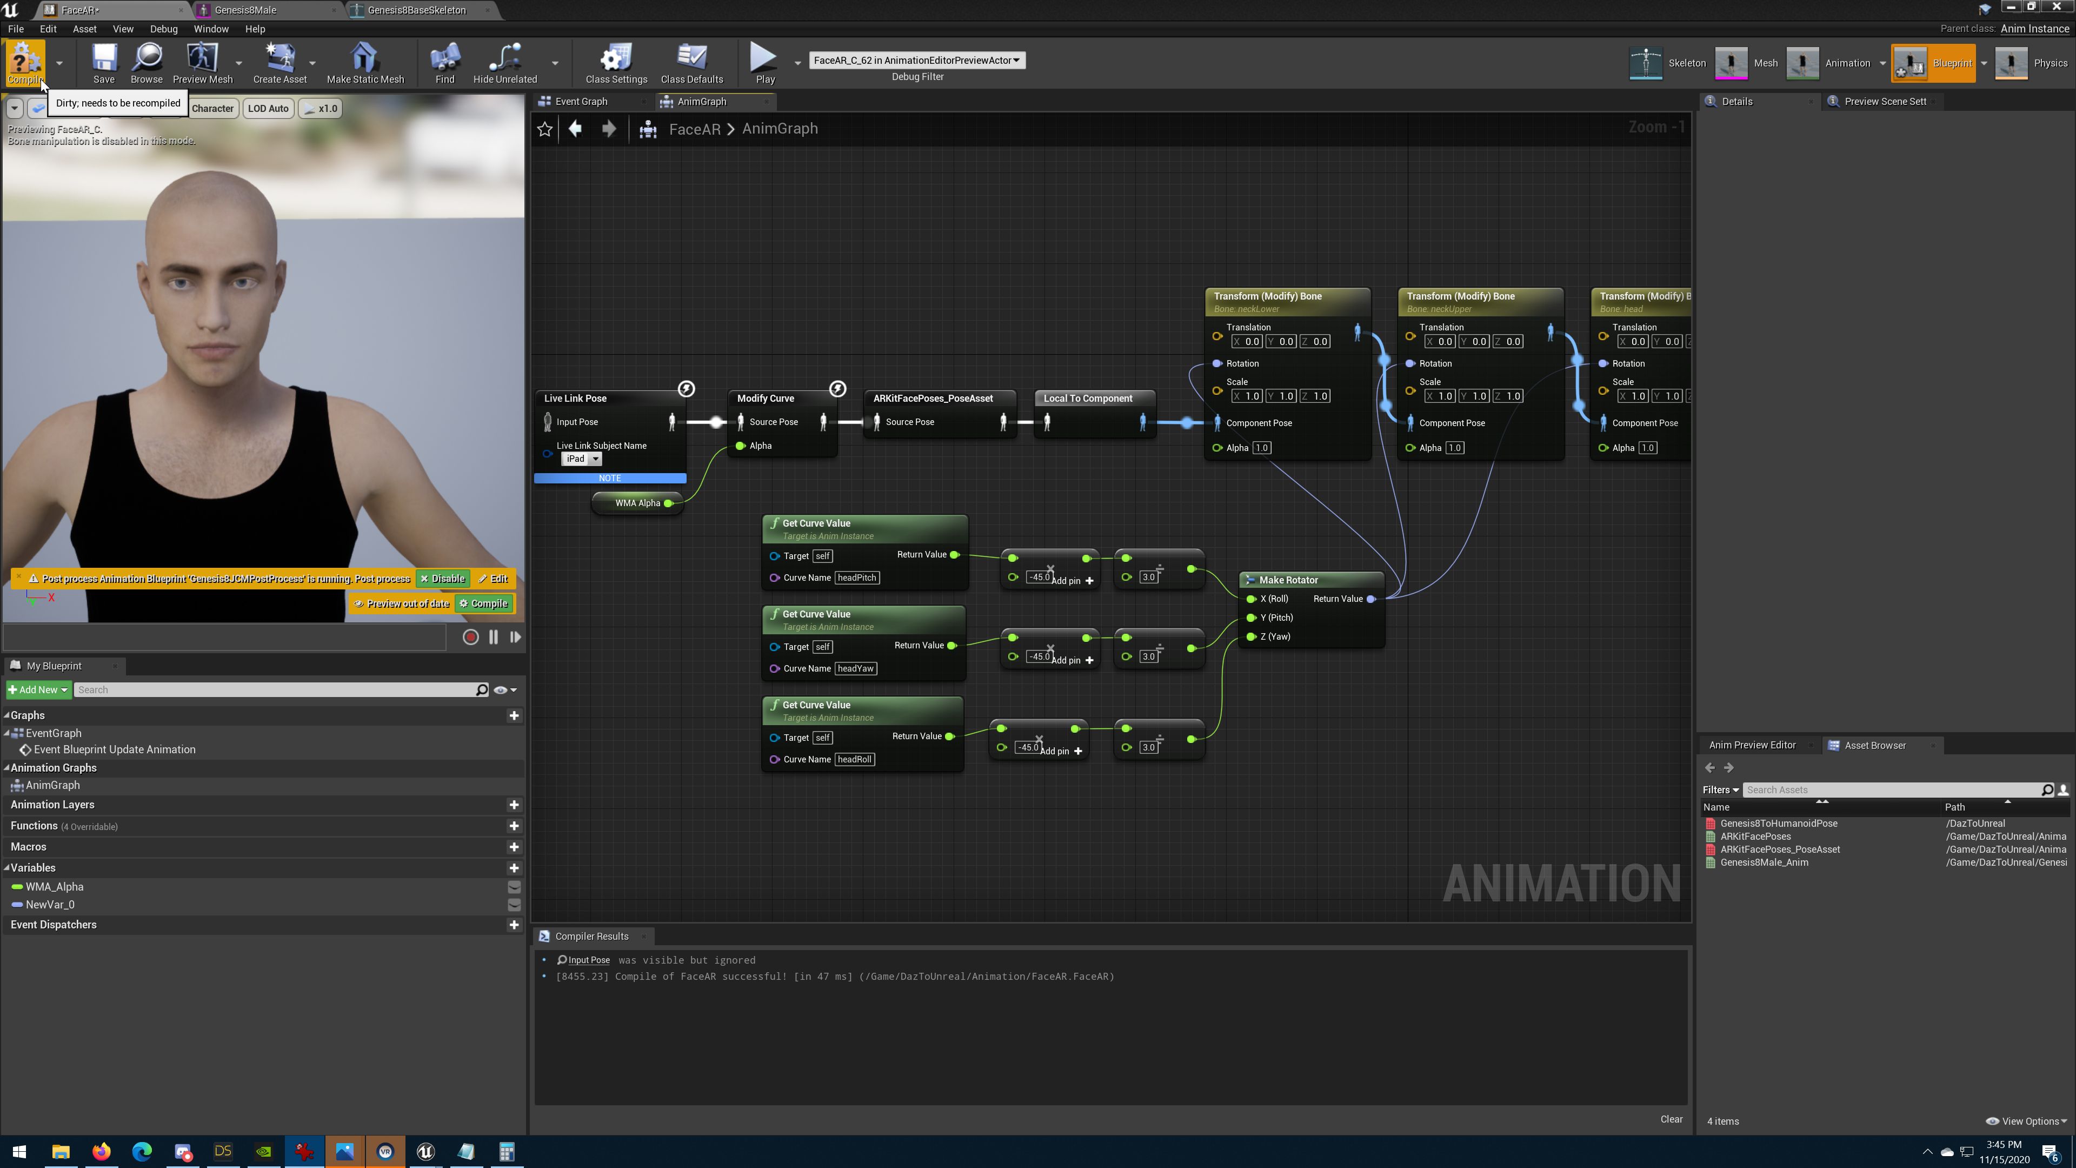Open x1.0 playback speed control
2076x1168 pixels.
[x=321, y=109]
